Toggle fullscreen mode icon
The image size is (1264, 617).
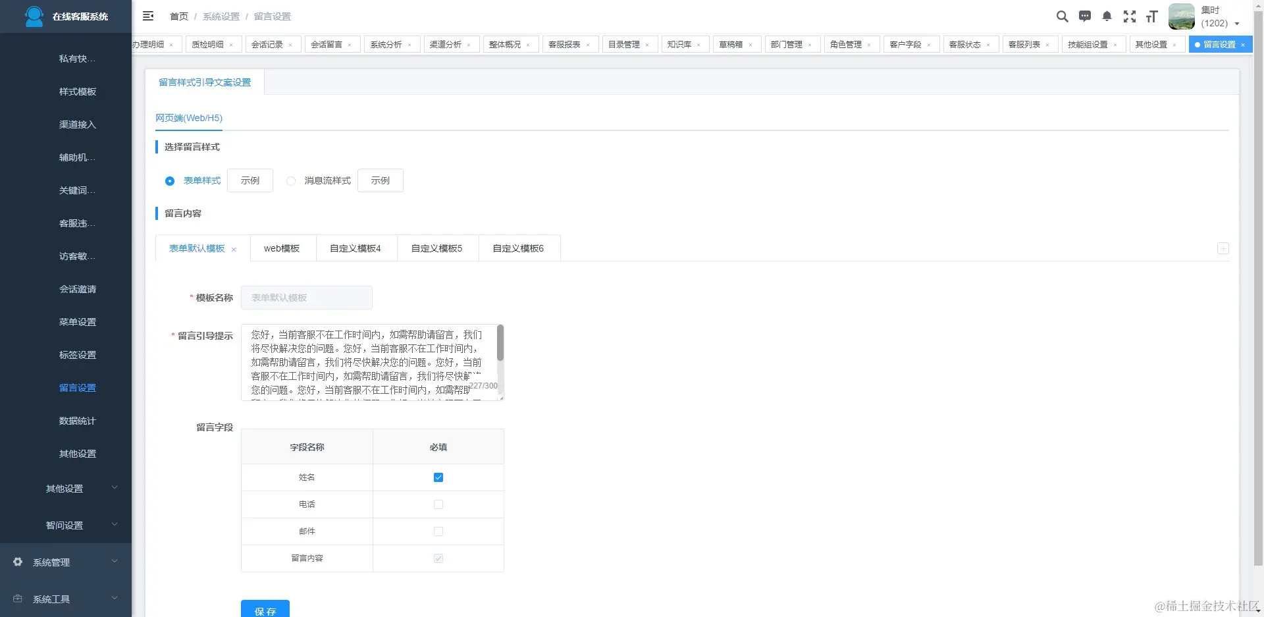coord(1130,16)
